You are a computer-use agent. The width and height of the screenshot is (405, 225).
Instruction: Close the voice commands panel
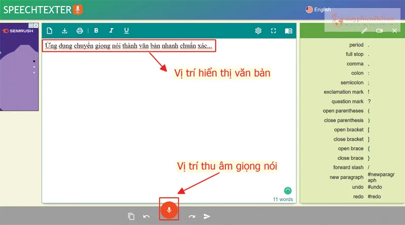[394, 31]
